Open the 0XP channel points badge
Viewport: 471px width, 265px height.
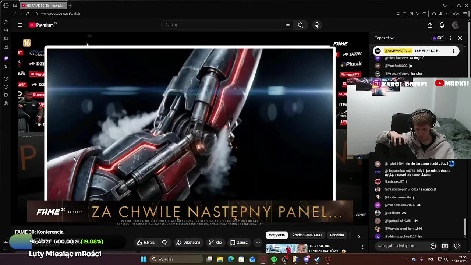coord(438,38)
